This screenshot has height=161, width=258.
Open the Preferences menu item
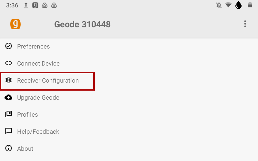(x=34, y=47)
